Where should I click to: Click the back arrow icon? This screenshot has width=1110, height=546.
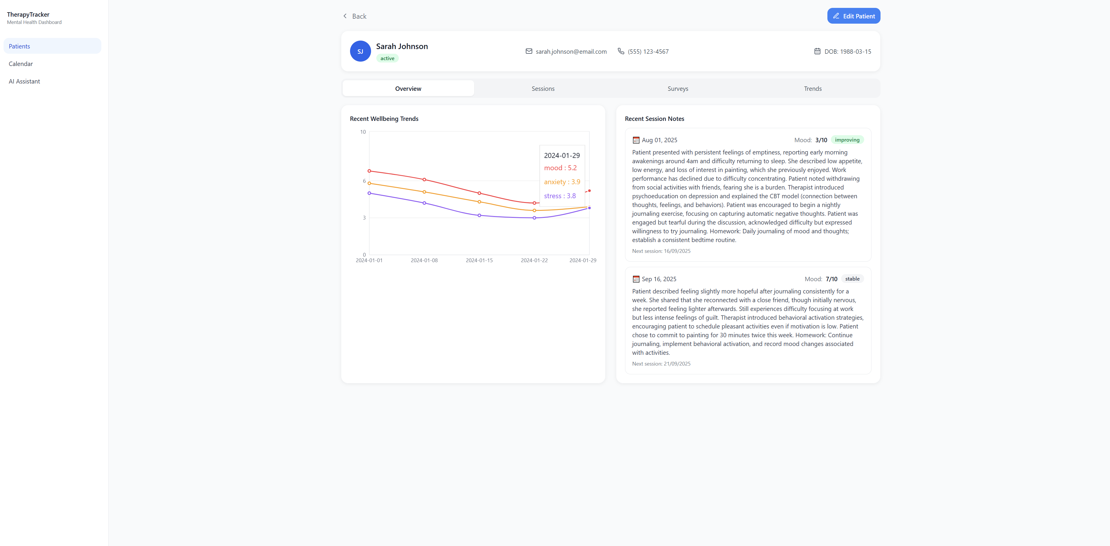tap(345, 16)
